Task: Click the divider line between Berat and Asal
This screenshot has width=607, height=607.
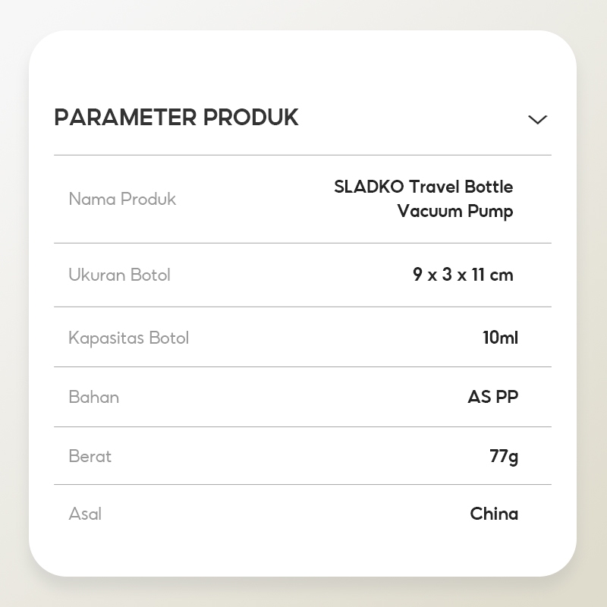Action: [302, 484]
